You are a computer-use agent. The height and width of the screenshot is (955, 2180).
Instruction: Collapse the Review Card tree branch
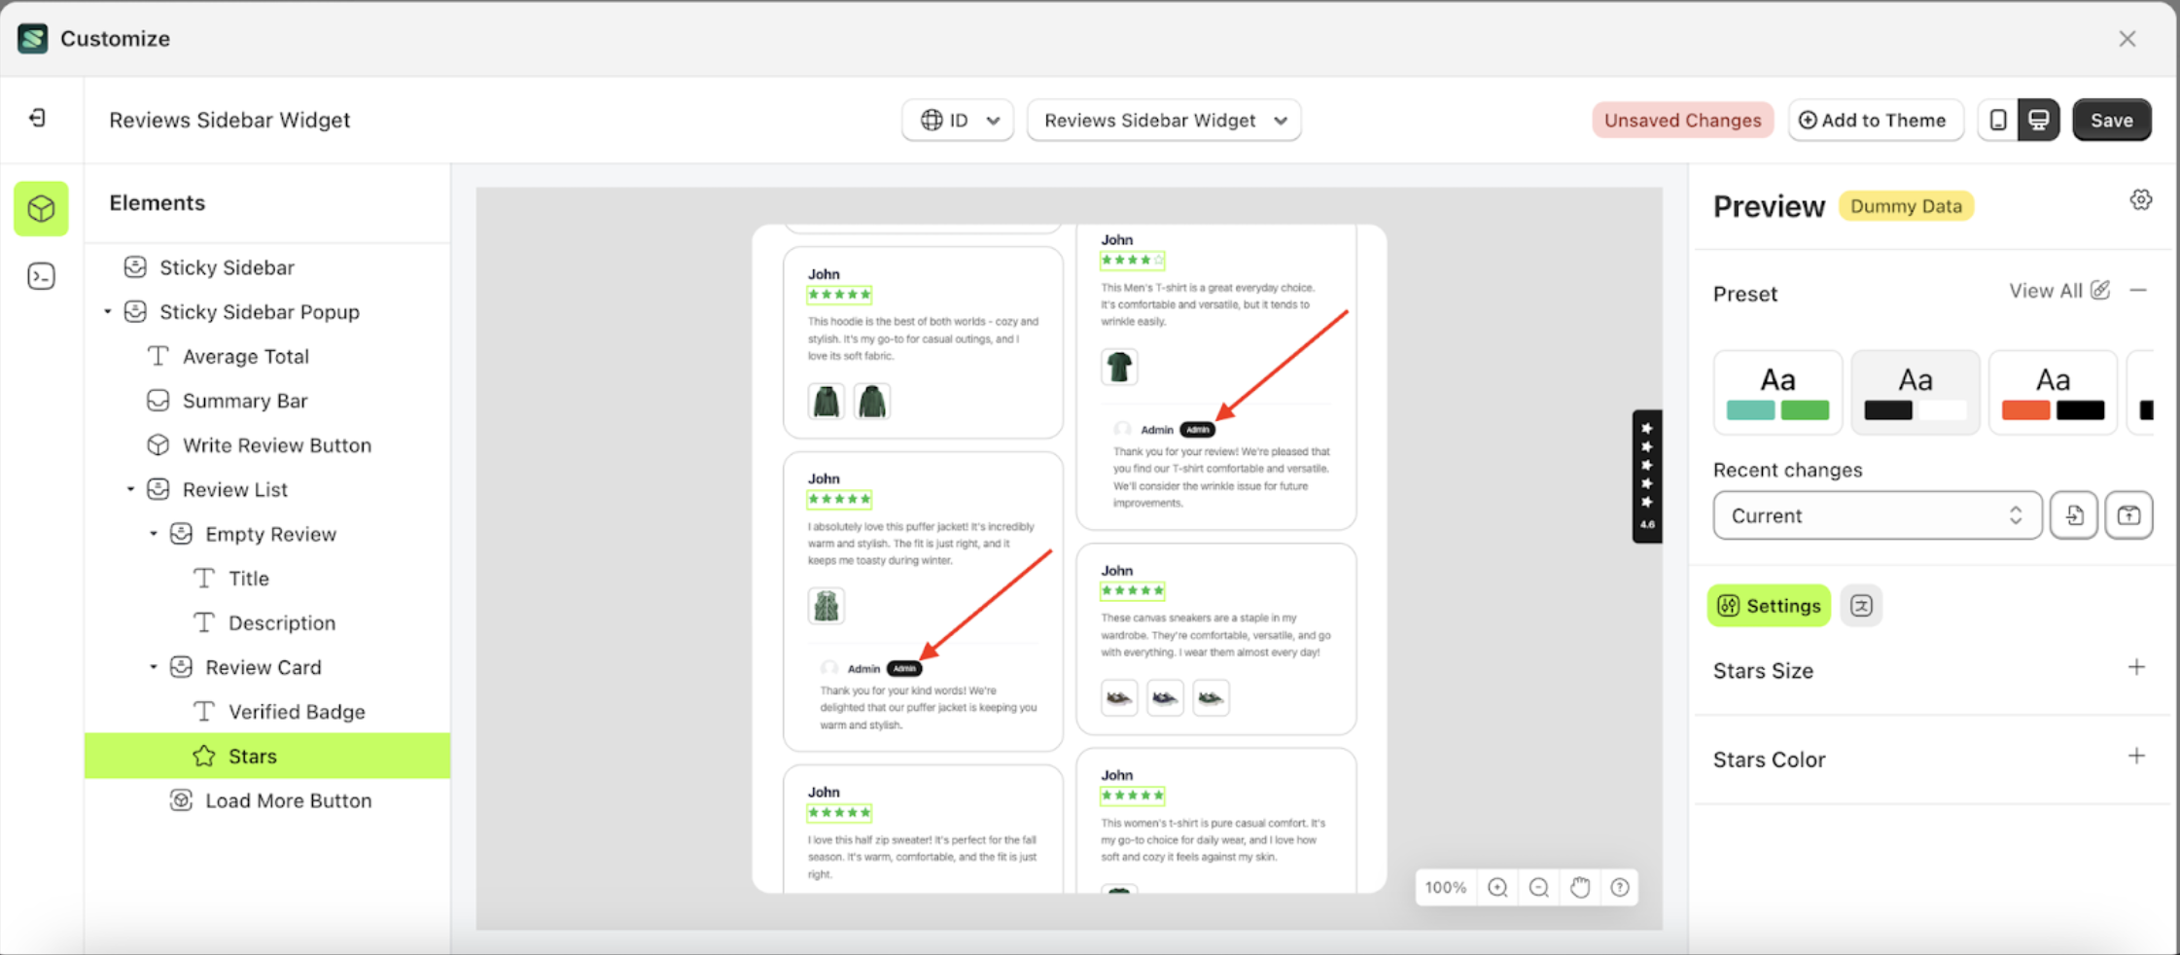pyautogui.click(x=153, y=667)
